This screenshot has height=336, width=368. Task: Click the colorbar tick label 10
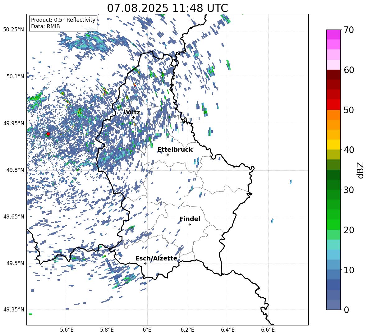click(x=349, y=270)
